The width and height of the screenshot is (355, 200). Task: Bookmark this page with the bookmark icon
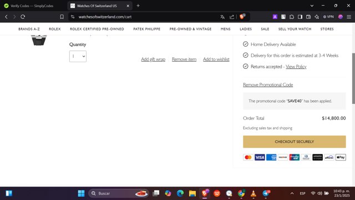62,17
